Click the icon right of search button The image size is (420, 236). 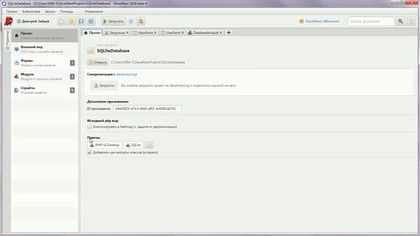(411, 21)
